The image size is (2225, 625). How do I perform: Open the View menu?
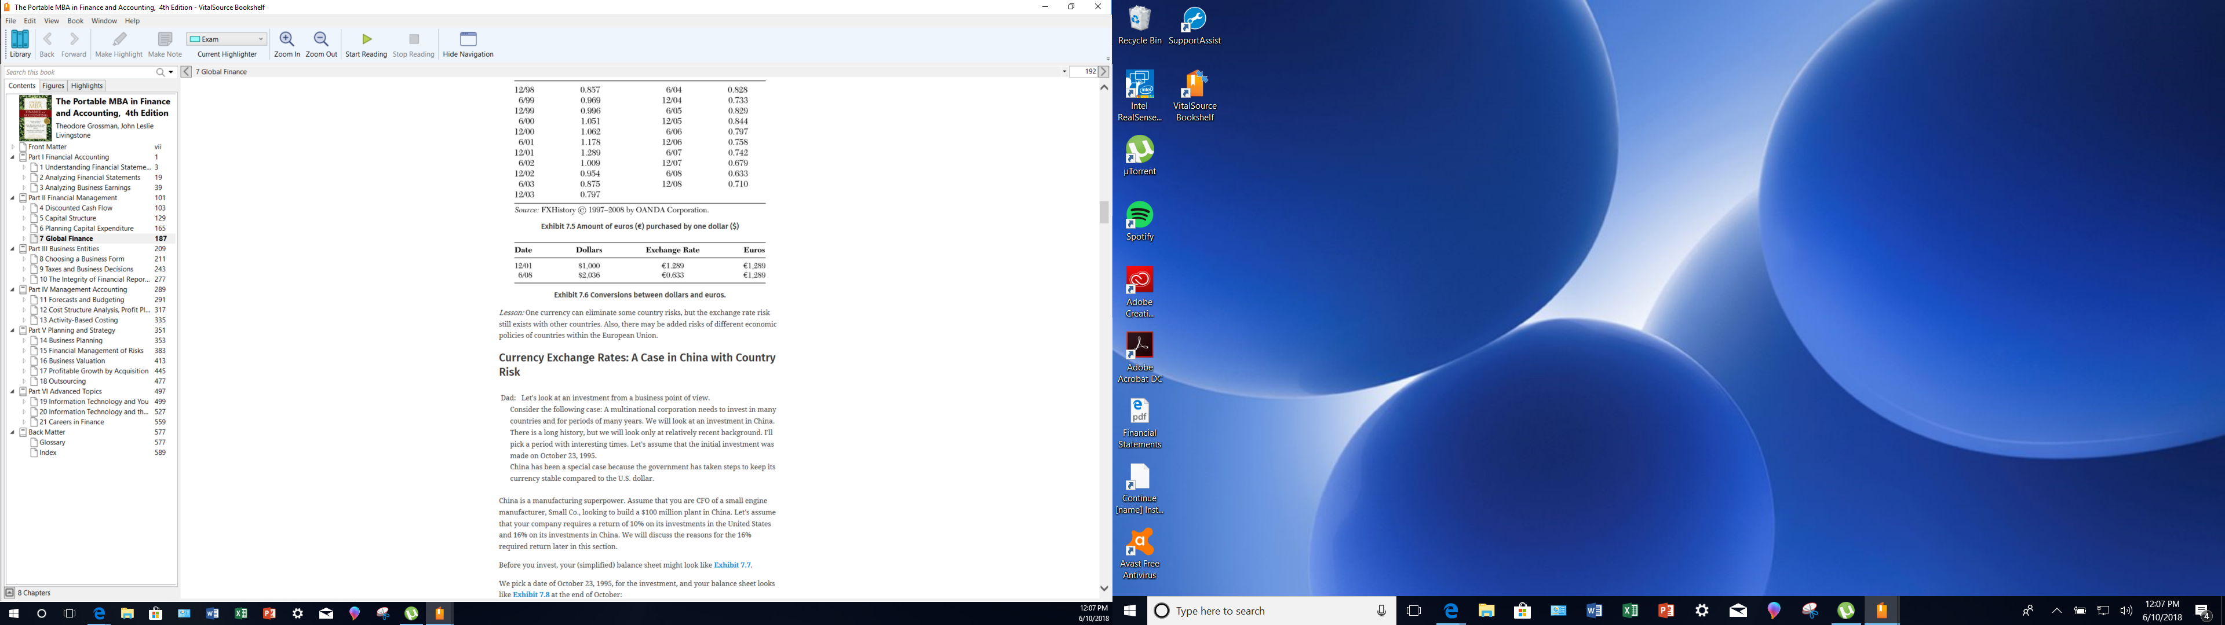pos(52,21)
